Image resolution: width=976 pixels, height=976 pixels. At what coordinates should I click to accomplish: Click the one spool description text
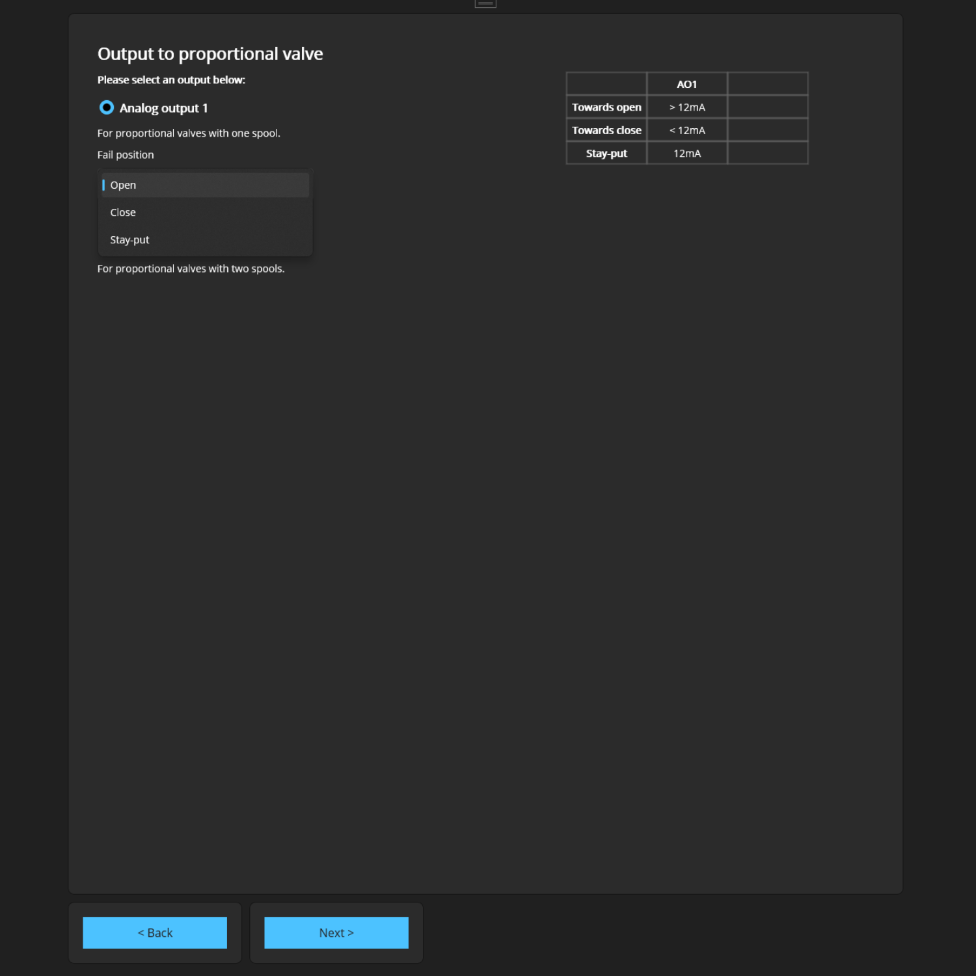tap(189, 133)
